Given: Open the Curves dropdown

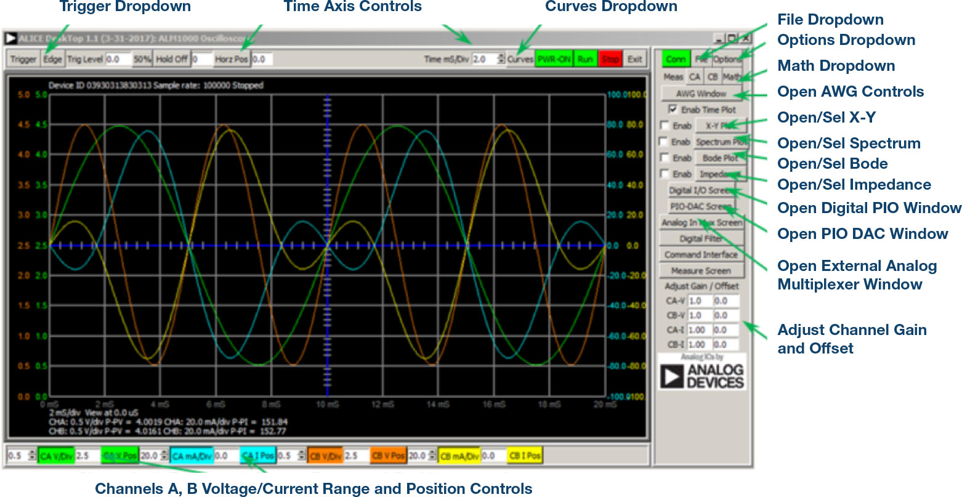Looking at the screenshot, I should (520, 59).
